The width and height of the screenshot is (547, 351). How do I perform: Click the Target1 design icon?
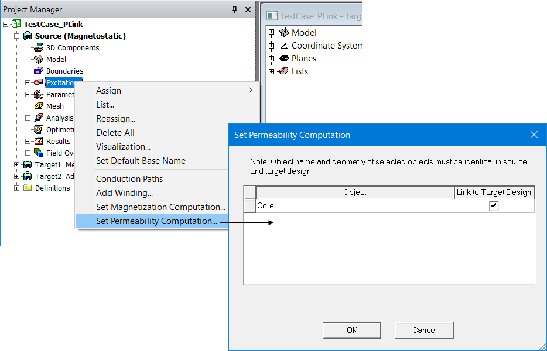27,164
